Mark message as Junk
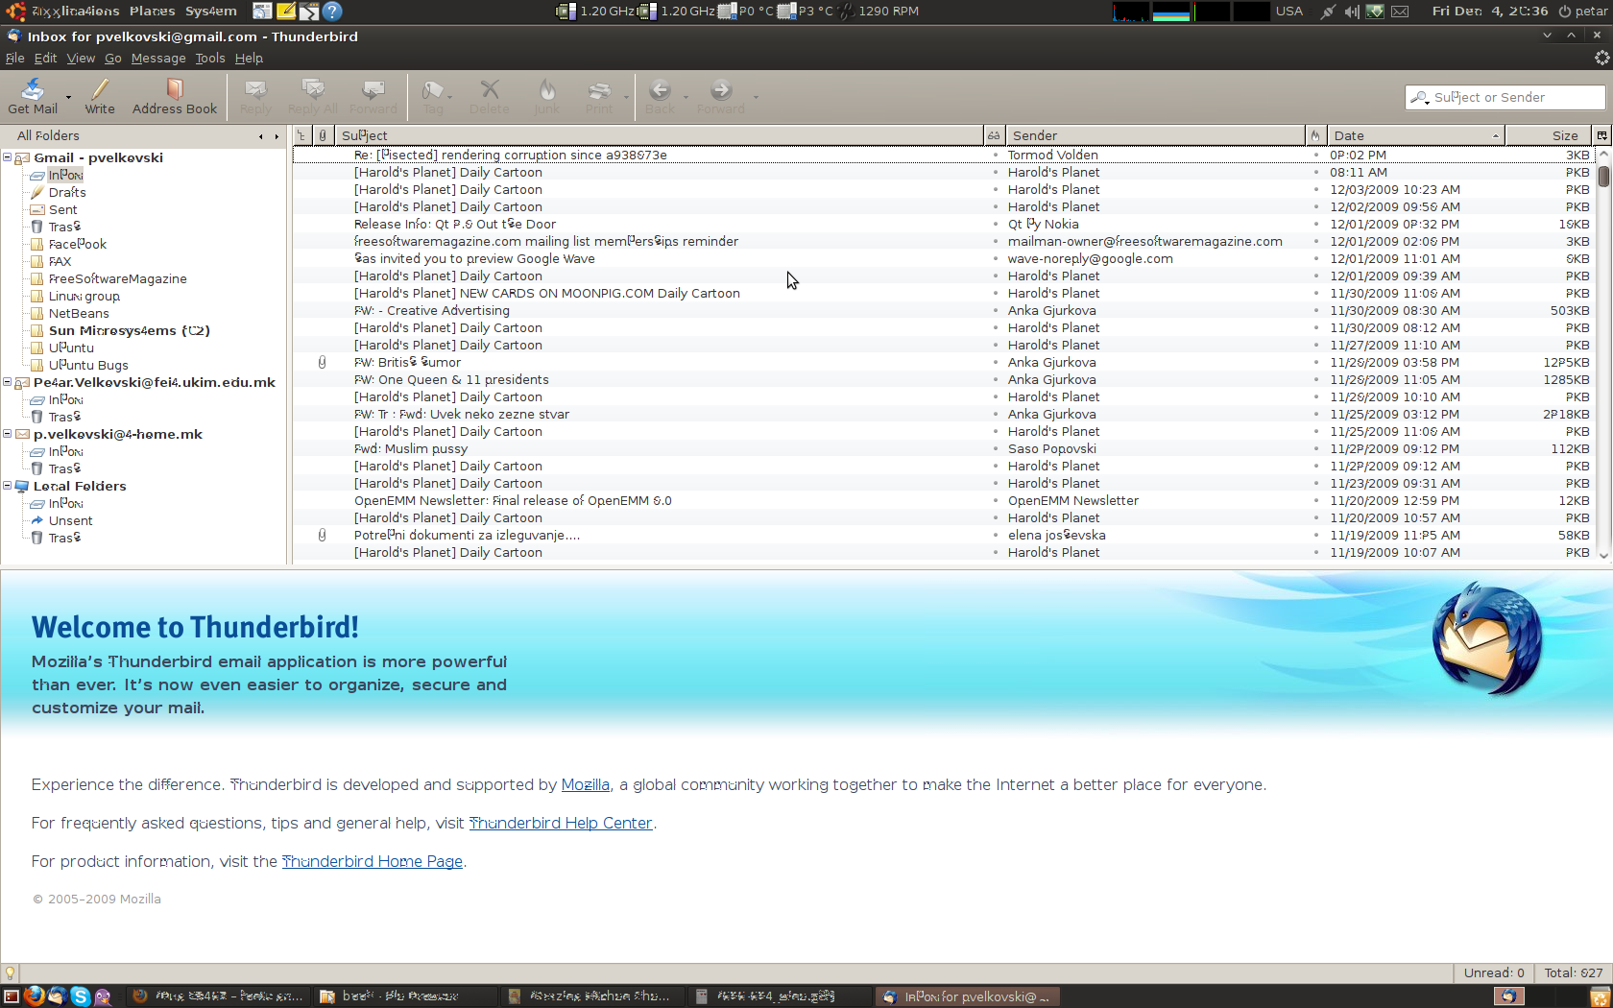Screen dimensions: 1613x1008 pyautogui.click(x=546, y=96)
